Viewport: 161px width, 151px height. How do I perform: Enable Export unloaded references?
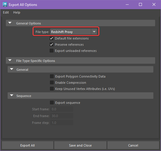pyautogui.click(x=51, y=51)
